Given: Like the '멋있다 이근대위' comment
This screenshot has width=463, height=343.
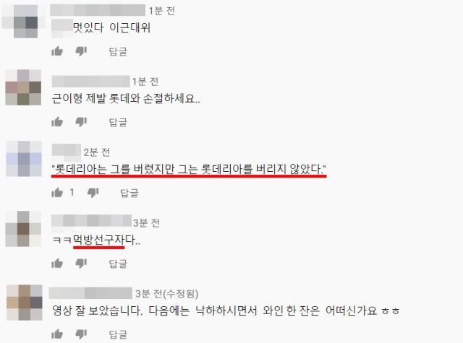Looking at the screenshot, I should click(x=57, y=51).
